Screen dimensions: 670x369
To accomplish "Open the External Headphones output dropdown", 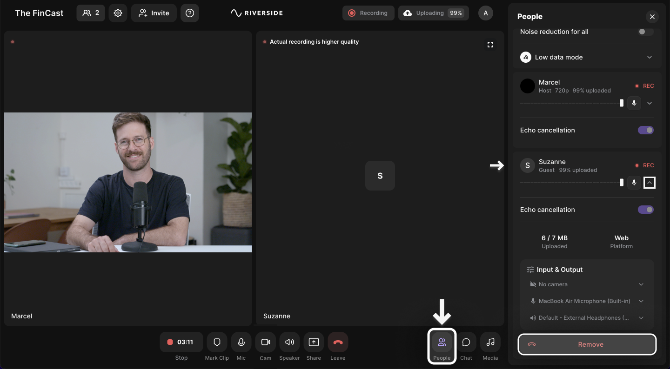I will (587, 318).
